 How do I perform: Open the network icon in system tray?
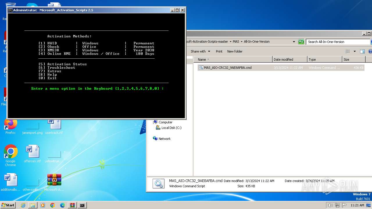point(337,205)
